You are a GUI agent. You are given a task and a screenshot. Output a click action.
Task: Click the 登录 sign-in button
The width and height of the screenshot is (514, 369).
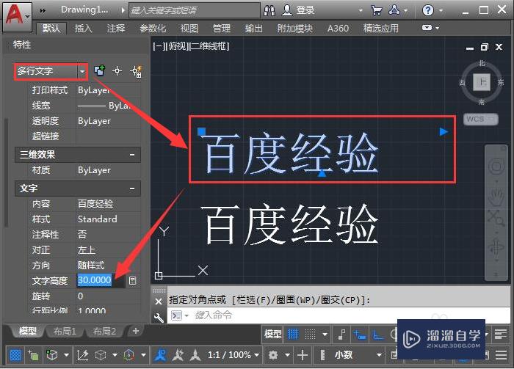click(x=298, y=10)
